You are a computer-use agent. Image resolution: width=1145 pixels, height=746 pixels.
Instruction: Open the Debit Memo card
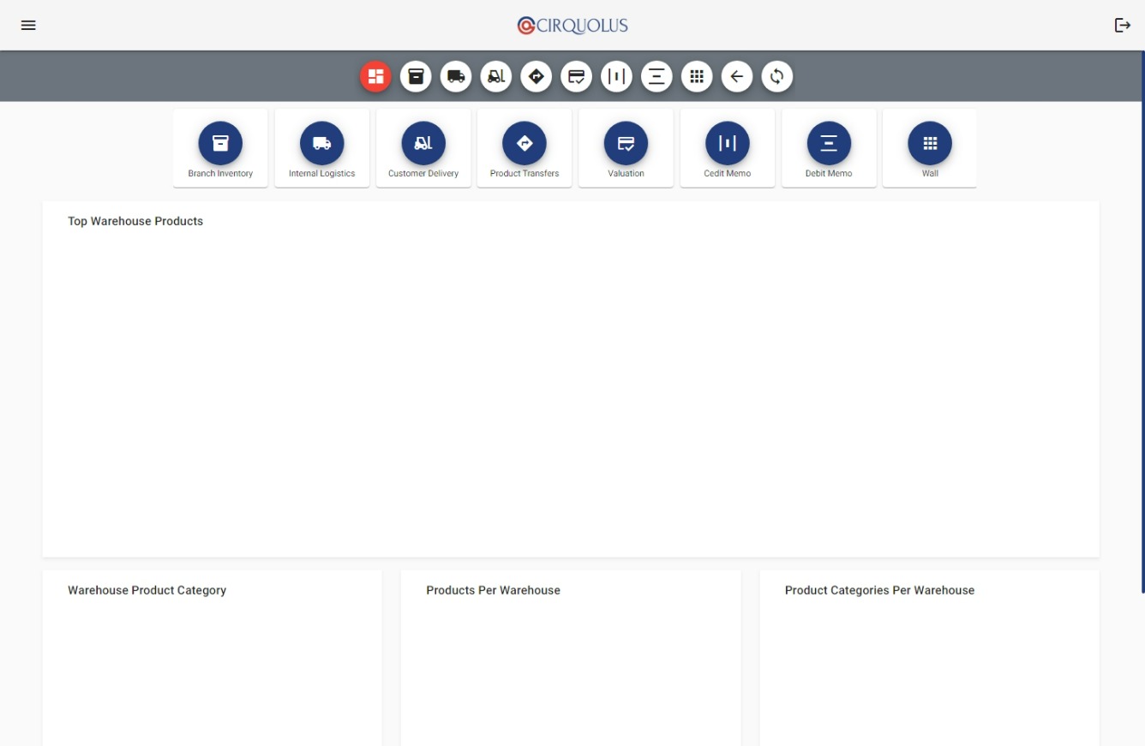pos(829,148)
